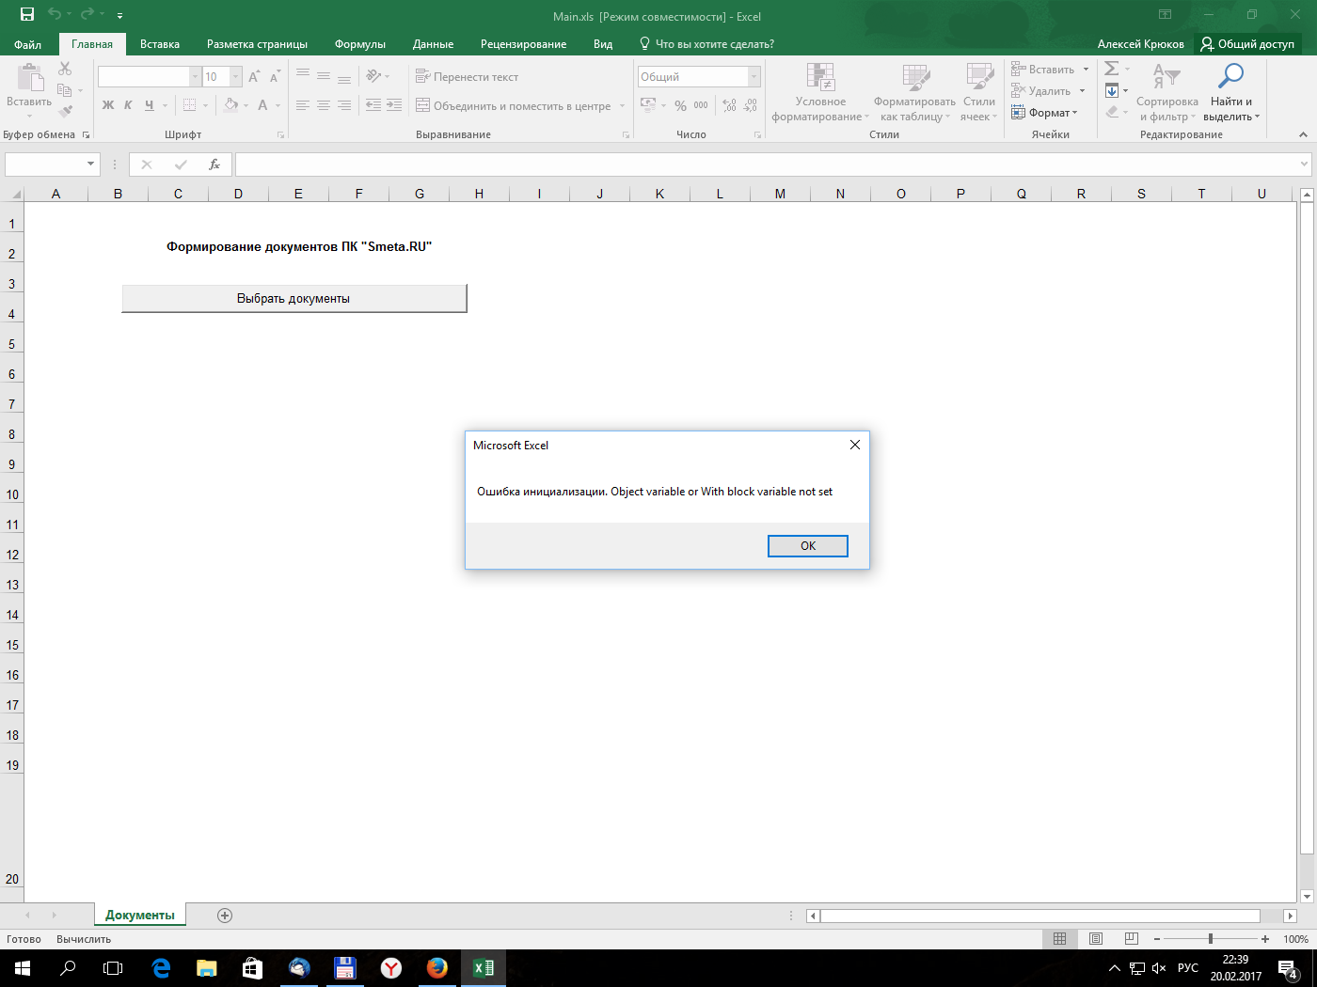
Task: Click the zoom slider in status bar
Action: pyautogui.click(x=1211, y=939)
